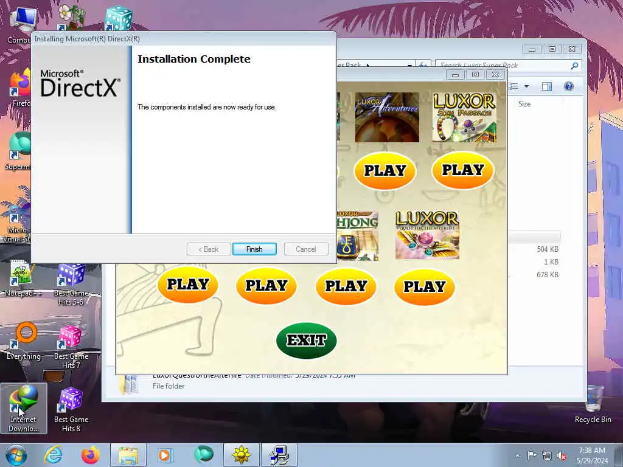
Task: Toggle the preview pane icon in Explorer
Action: click(547, 86)
